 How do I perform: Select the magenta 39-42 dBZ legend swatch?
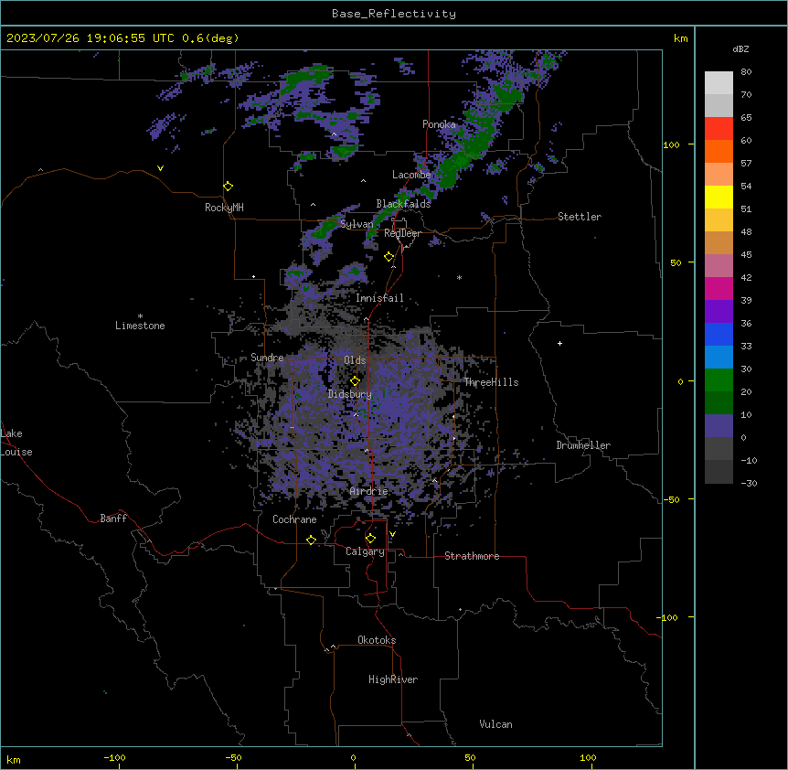(x=719, y=289)
